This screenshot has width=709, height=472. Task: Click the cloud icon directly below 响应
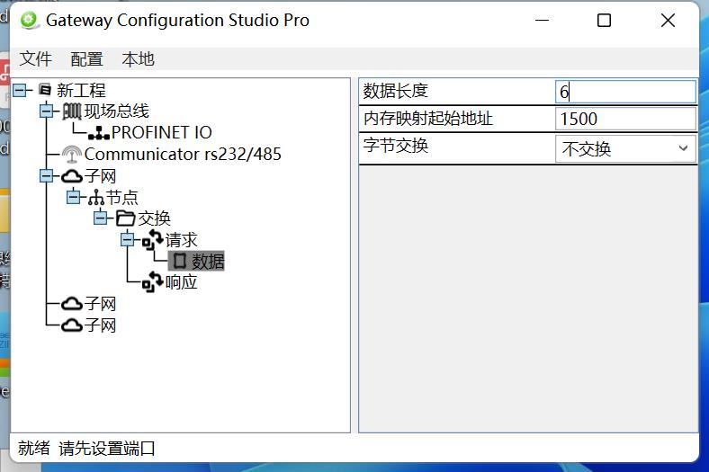coord(72,304)
